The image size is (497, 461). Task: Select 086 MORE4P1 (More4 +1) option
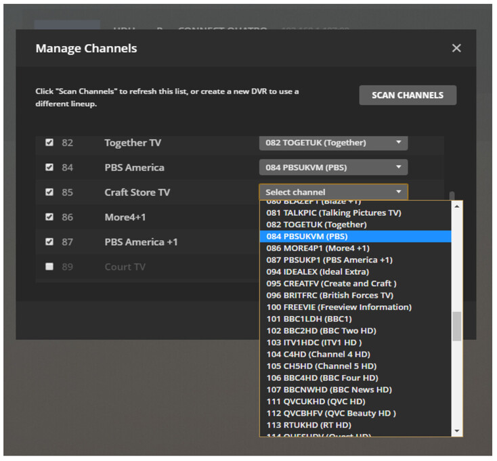355,248
